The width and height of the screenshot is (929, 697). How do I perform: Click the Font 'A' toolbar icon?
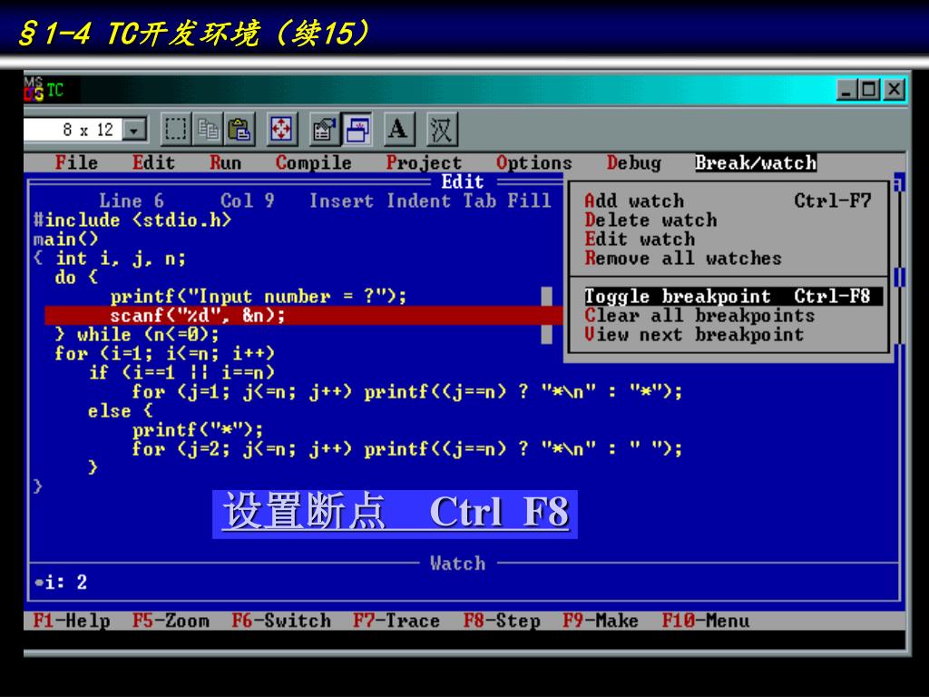coord(399,129)
